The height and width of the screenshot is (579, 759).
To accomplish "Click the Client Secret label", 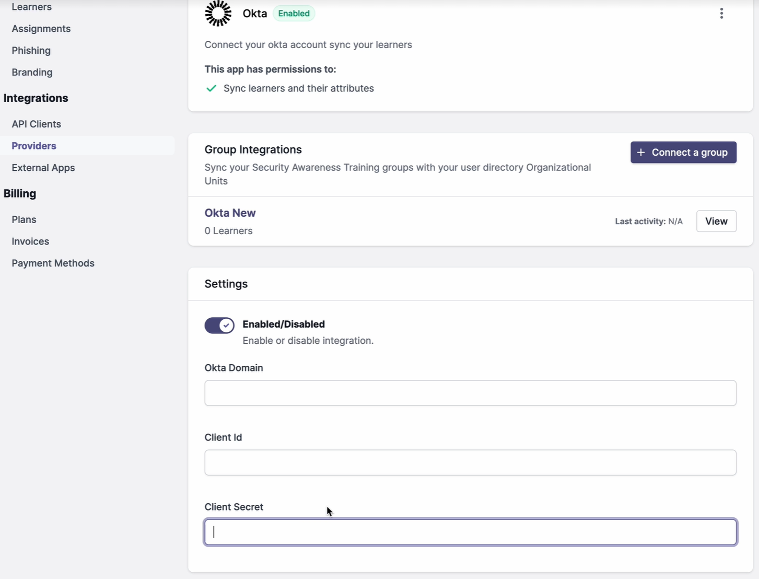I will (234, 507).
